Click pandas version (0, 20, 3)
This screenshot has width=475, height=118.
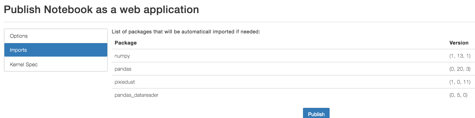coord(460,69)
